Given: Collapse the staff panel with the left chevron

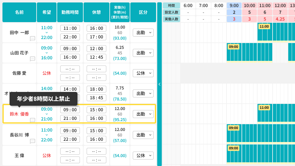Looking at the screenshot, I should [x=159, y=84].
